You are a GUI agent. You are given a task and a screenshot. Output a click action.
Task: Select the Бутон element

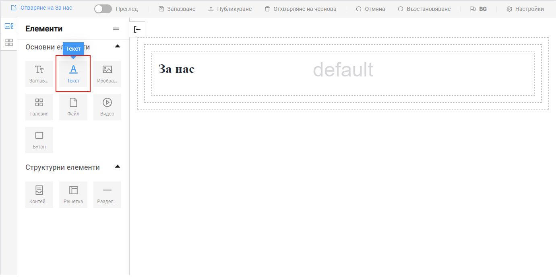tap(39, 140)
